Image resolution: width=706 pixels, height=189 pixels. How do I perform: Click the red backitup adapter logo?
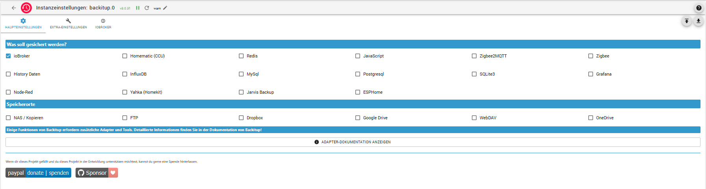(x=26, y=8)
